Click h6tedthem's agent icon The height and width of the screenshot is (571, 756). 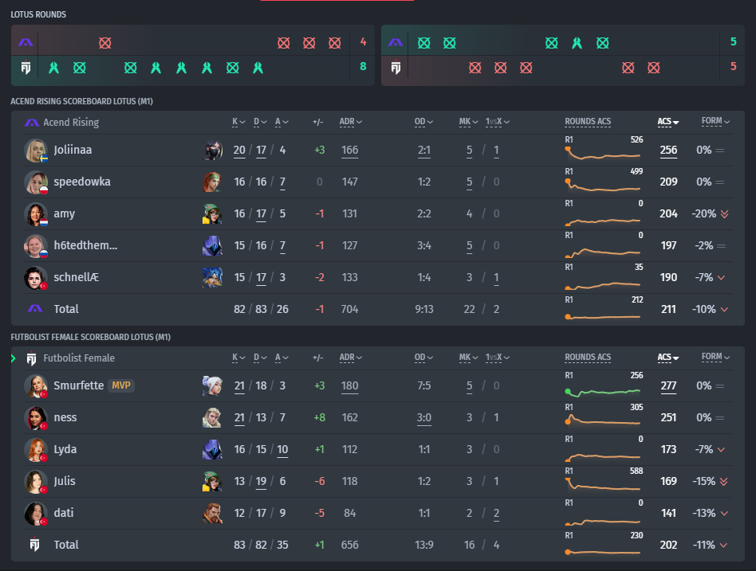pyautogui.click(x=212, y=245)
